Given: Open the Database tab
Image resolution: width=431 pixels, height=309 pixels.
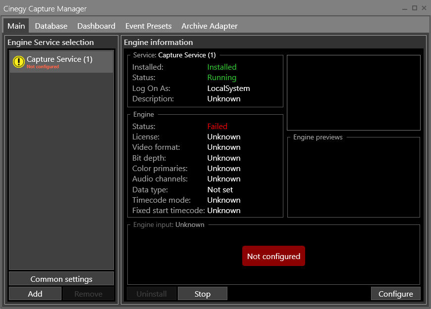Looking at the screenshot, I should (51, 26).
